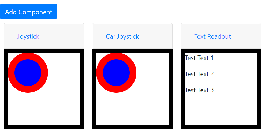Select the Test Text 2 line
The image size is (276, 137).
[199, 74]
